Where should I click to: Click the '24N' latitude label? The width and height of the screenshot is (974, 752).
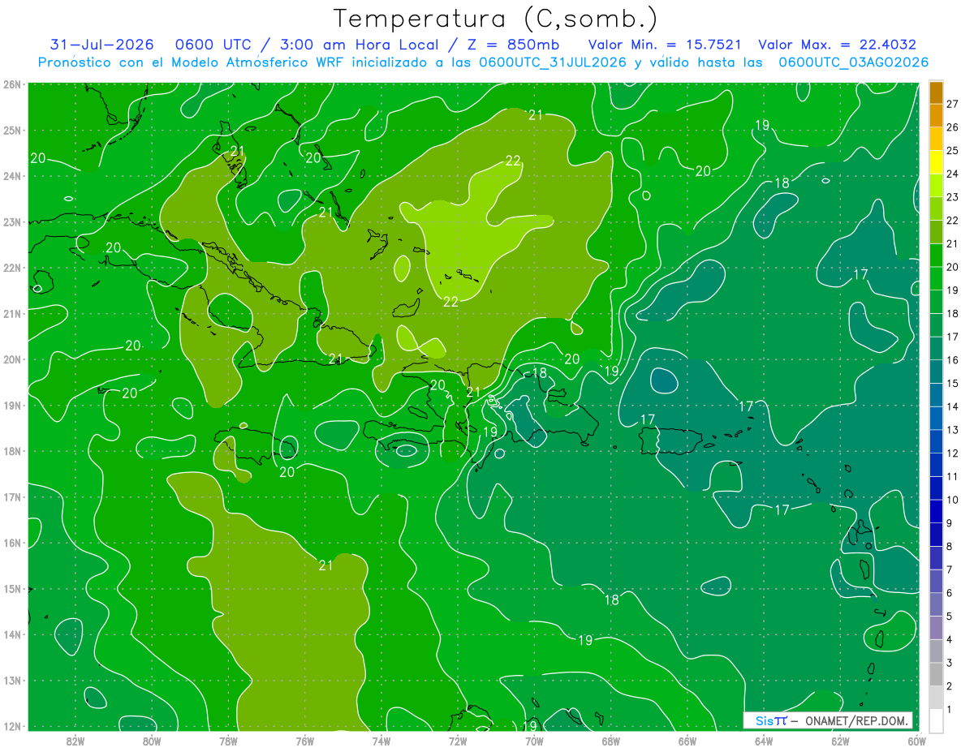pos(12,176)
